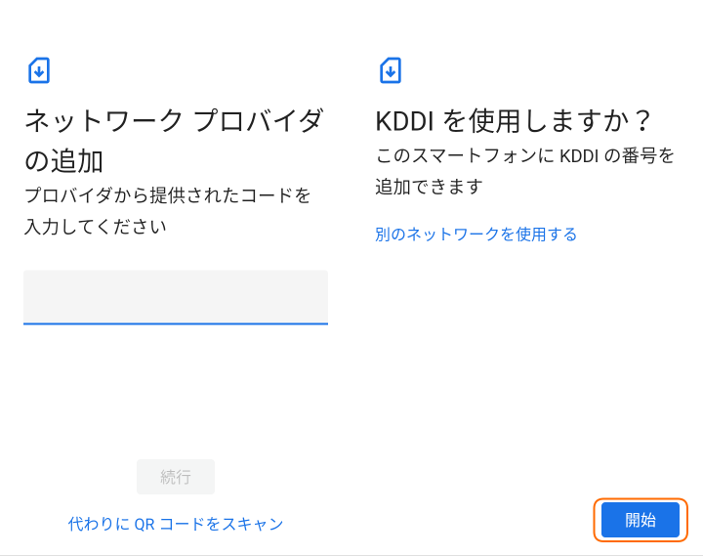
Task: Click the question mark ending the KDDI heading
Action: (641, 121)
